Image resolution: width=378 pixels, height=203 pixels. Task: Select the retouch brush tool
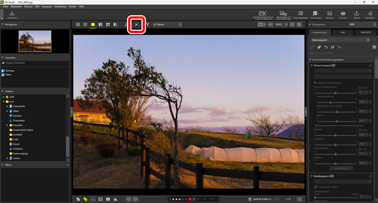(x=319, y=47)
